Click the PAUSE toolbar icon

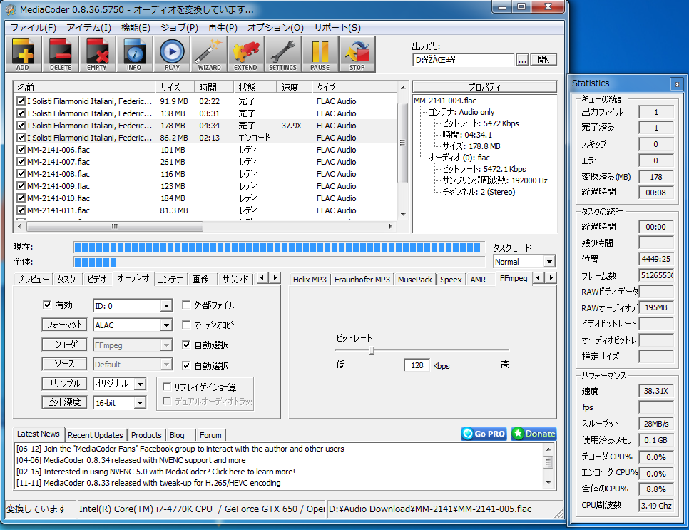(320, 54)
